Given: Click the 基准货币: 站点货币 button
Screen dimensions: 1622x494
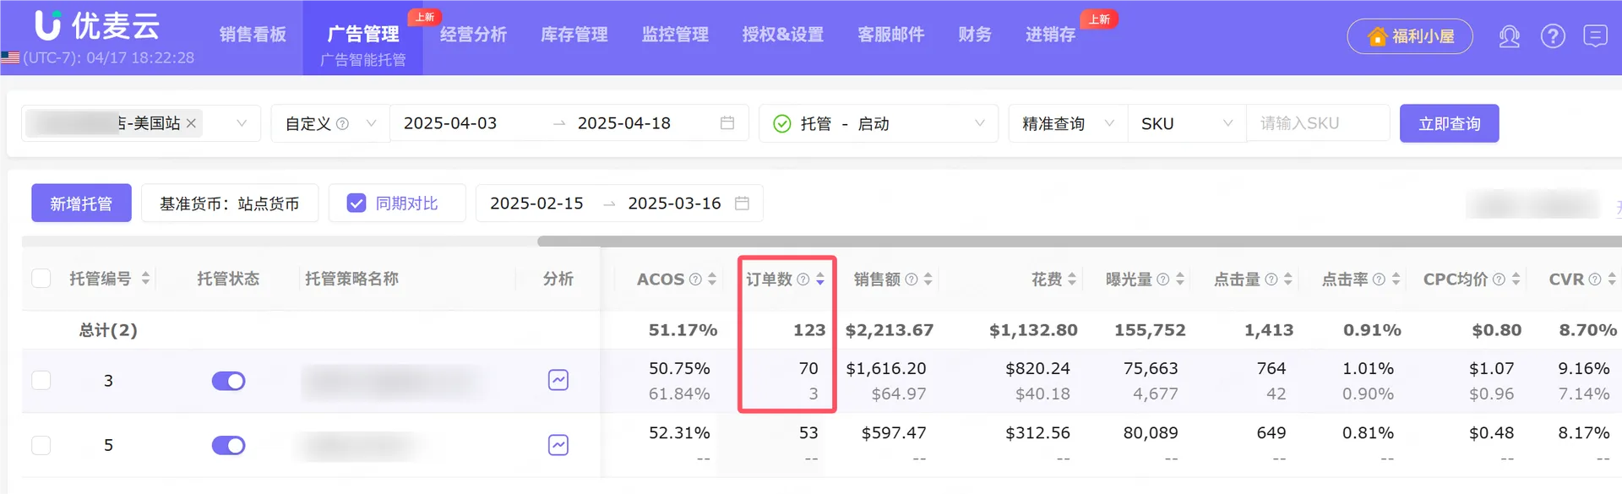Looking at the screenshot, I should [230, 204].
